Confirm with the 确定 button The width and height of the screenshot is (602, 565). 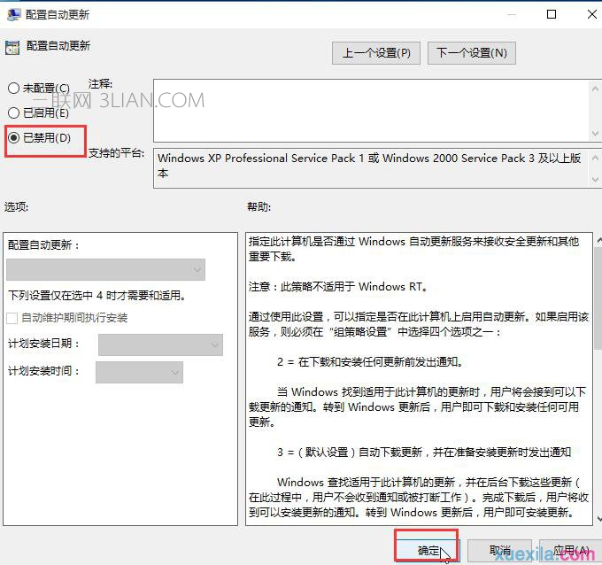coord(428,550)
